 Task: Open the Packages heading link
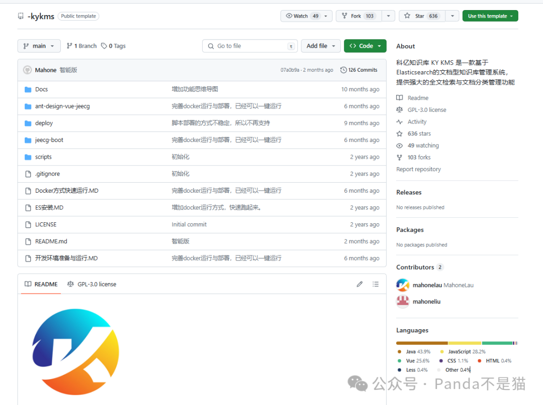pos(410,230)
